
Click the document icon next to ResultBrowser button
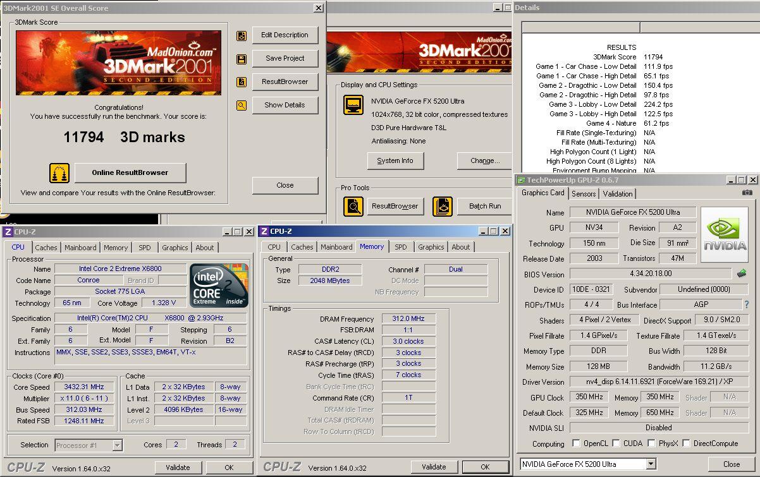(241, 82)
